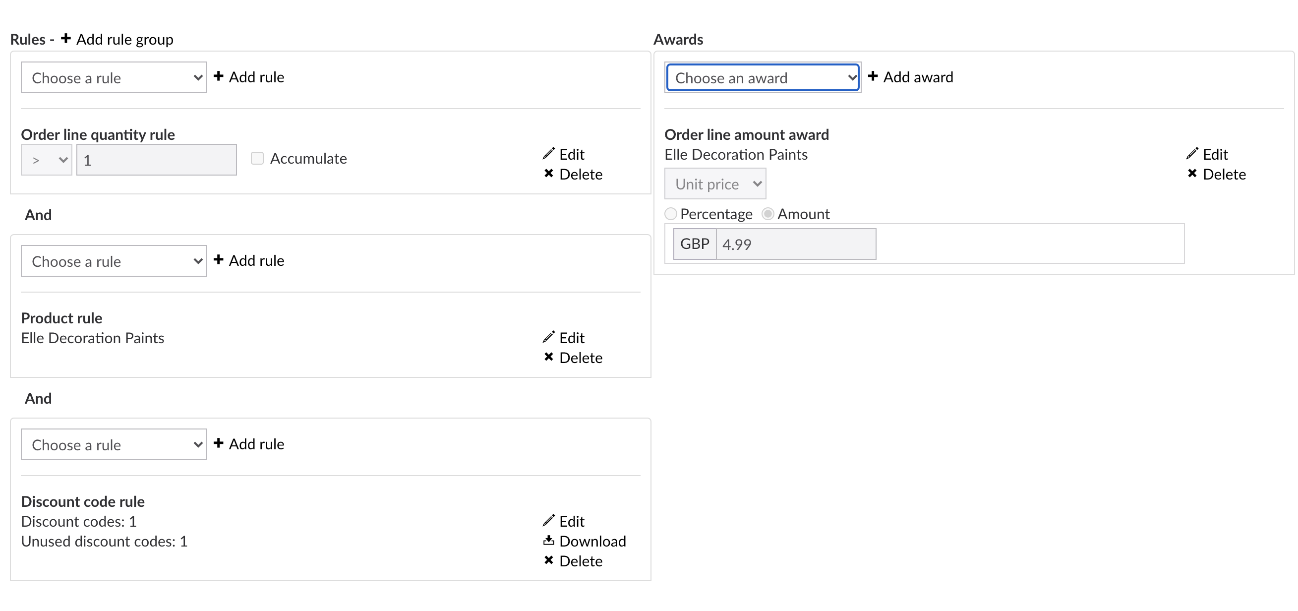This screenshot has height=611, width=1298.
Task: Click the GBP currency label
Action: [695, 244]
